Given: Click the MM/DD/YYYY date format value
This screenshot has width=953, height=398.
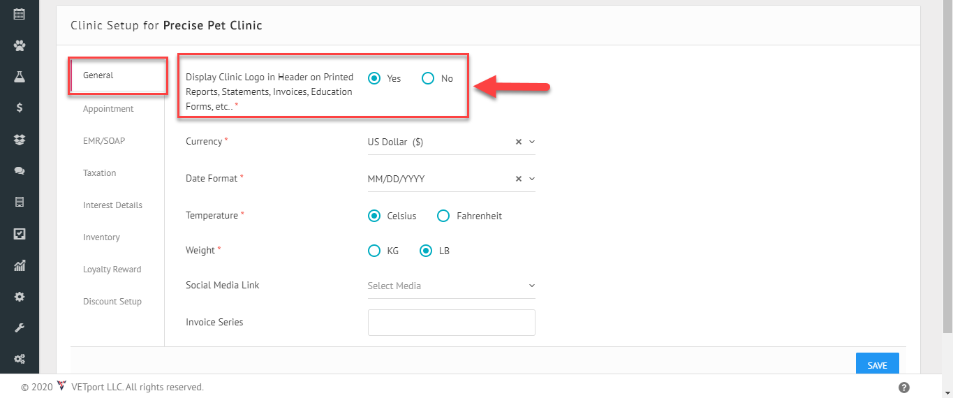Looking at the screenshot, I should (x=396, y=179).
